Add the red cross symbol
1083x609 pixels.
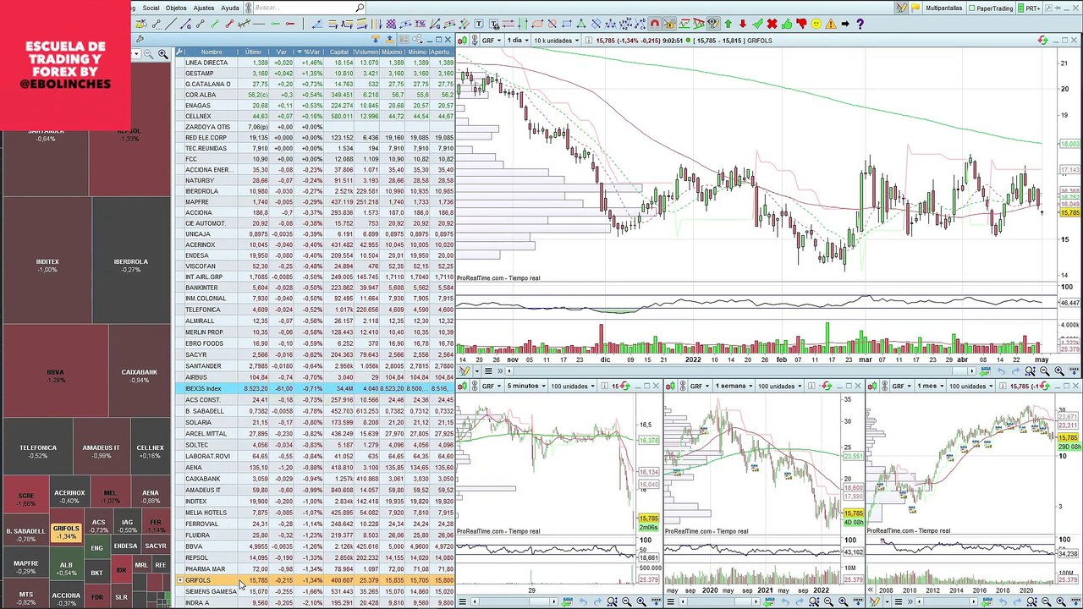click(x=772, y=24)
